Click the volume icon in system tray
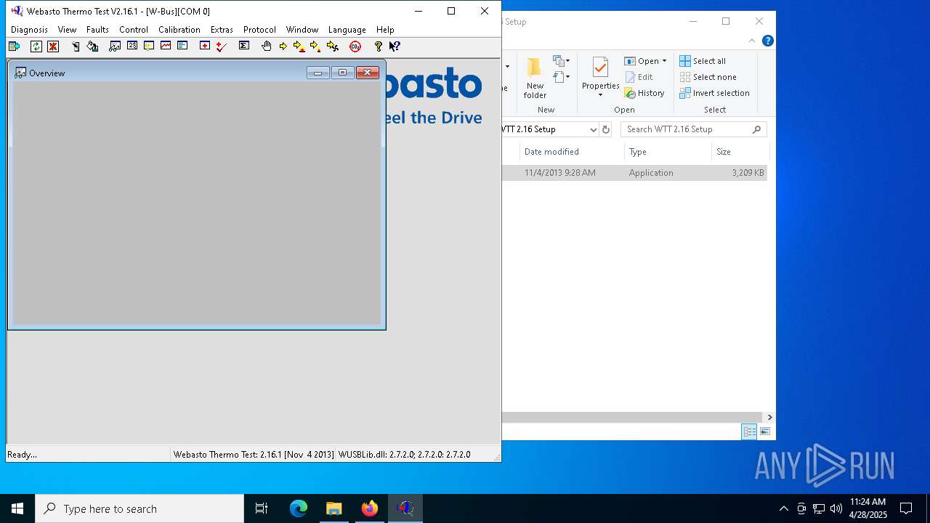930x523 pixels. (836, 508)
